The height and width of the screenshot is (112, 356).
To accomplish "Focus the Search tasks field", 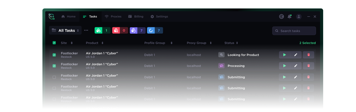I will [294, 31].
